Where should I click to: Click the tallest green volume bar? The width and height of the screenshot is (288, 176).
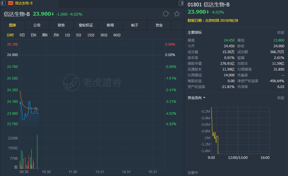coord(37,151)
